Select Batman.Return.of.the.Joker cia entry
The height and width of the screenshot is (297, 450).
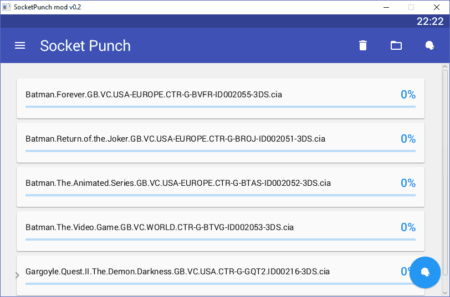(221, 143)
